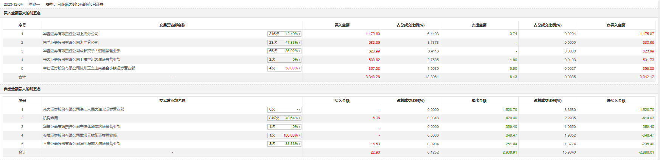
Task: Select the 机构专用 entry
Action: 50,118
